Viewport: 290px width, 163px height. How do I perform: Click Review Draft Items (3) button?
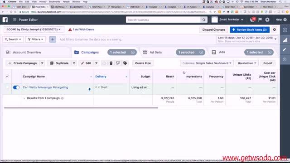click(250, 29)
